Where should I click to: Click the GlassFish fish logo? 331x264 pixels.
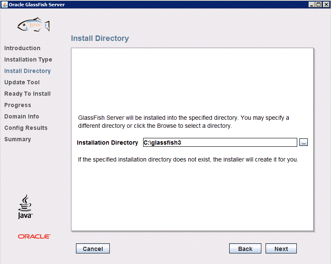34,24
